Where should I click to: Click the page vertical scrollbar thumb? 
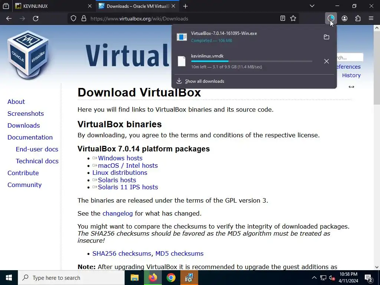[377, 68]
